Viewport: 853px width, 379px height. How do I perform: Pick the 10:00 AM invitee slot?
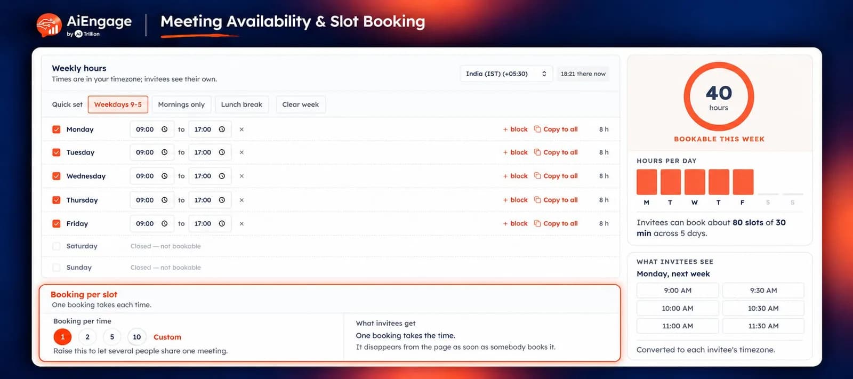(678, 308)
